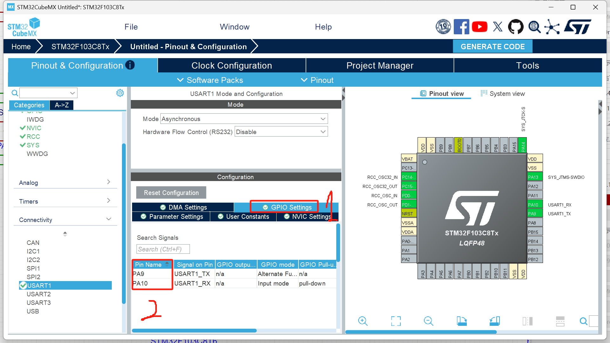This screenshot has height=343, width=610.
Task: Rotate chip view counter-clockwise
Action: 494,321
